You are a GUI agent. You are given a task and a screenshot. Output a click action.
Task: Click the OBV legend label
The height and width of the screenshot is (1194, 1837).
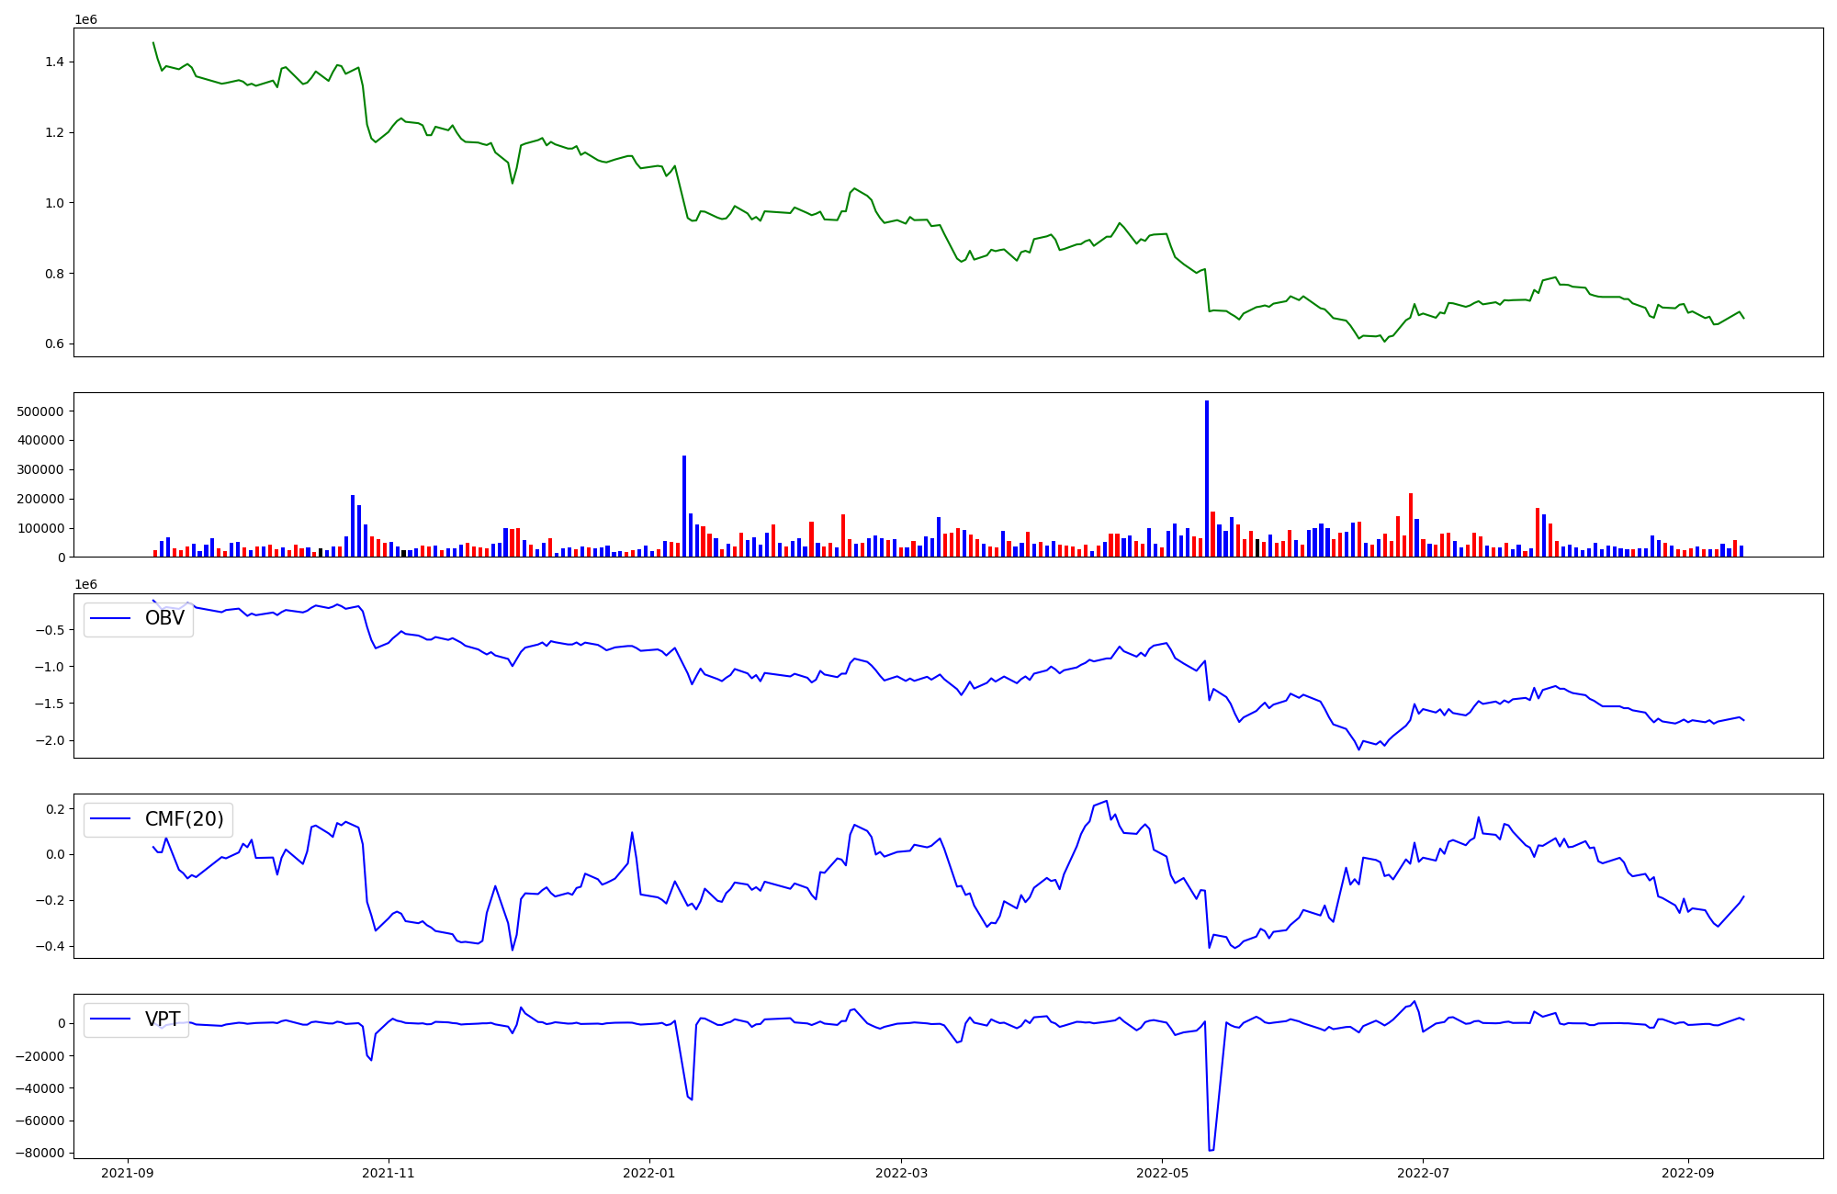pos(164,618)
